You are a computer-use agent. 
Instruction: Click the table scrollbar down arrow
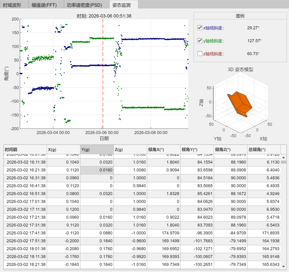tap(283, 266)
